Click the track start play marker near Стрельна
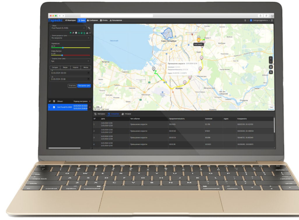Image resolution: width=299 pixels, height=220 pixels. coord(154,69)
